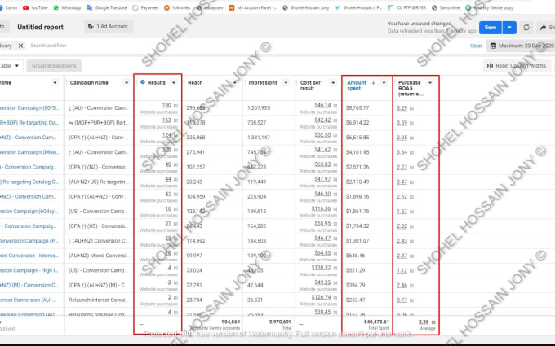Click the Search and filter field

(x=48, y=46)
